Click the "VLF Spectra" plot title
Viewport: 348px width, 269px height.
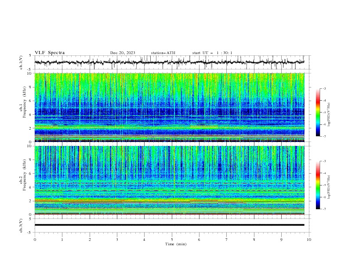(50, 53)
